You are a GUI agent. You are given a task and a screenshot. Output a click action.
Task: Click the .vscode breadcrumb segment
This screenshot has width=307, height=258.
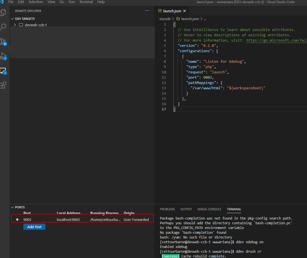165,19
